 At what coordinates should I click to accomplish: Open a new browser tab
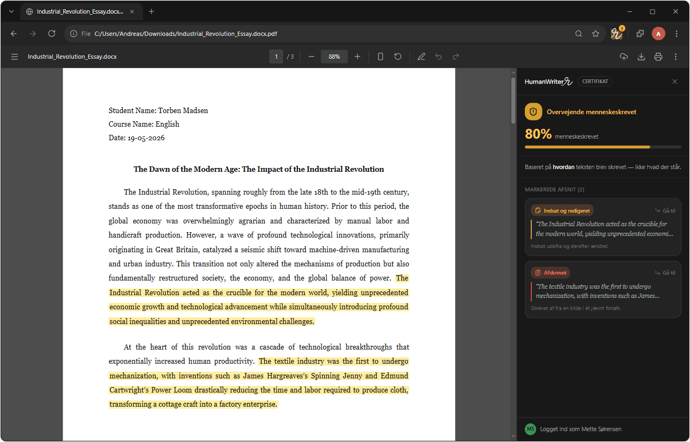(152, 11)
